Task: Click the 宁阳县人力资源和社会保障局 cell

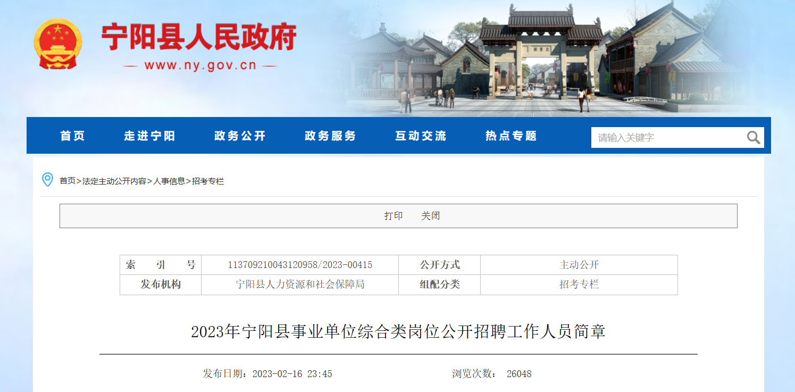Action: [300, 285]
